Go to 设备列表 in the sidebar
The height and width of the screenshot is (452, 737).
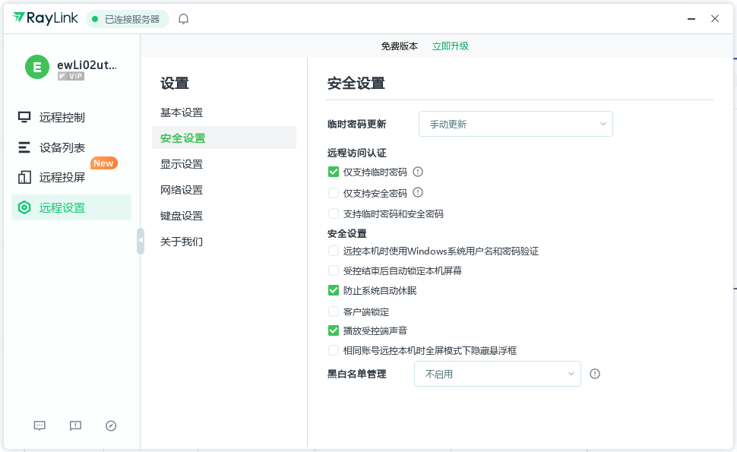tap(62, 147)
